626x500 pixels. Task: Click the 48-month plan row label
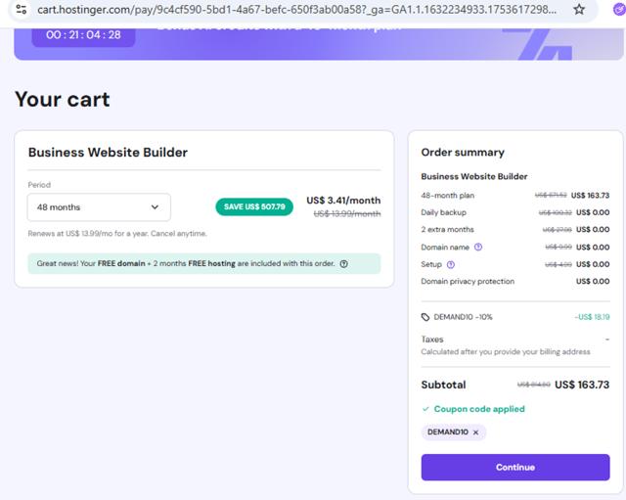(448, 196)
